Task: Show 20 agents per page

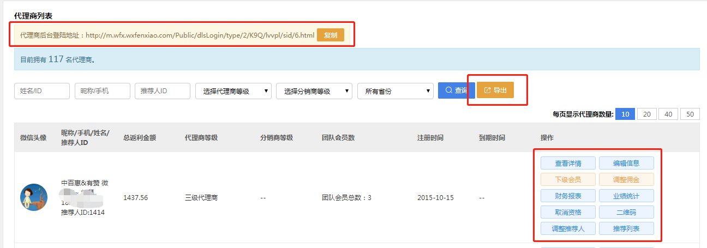Action: click(646, 114)
